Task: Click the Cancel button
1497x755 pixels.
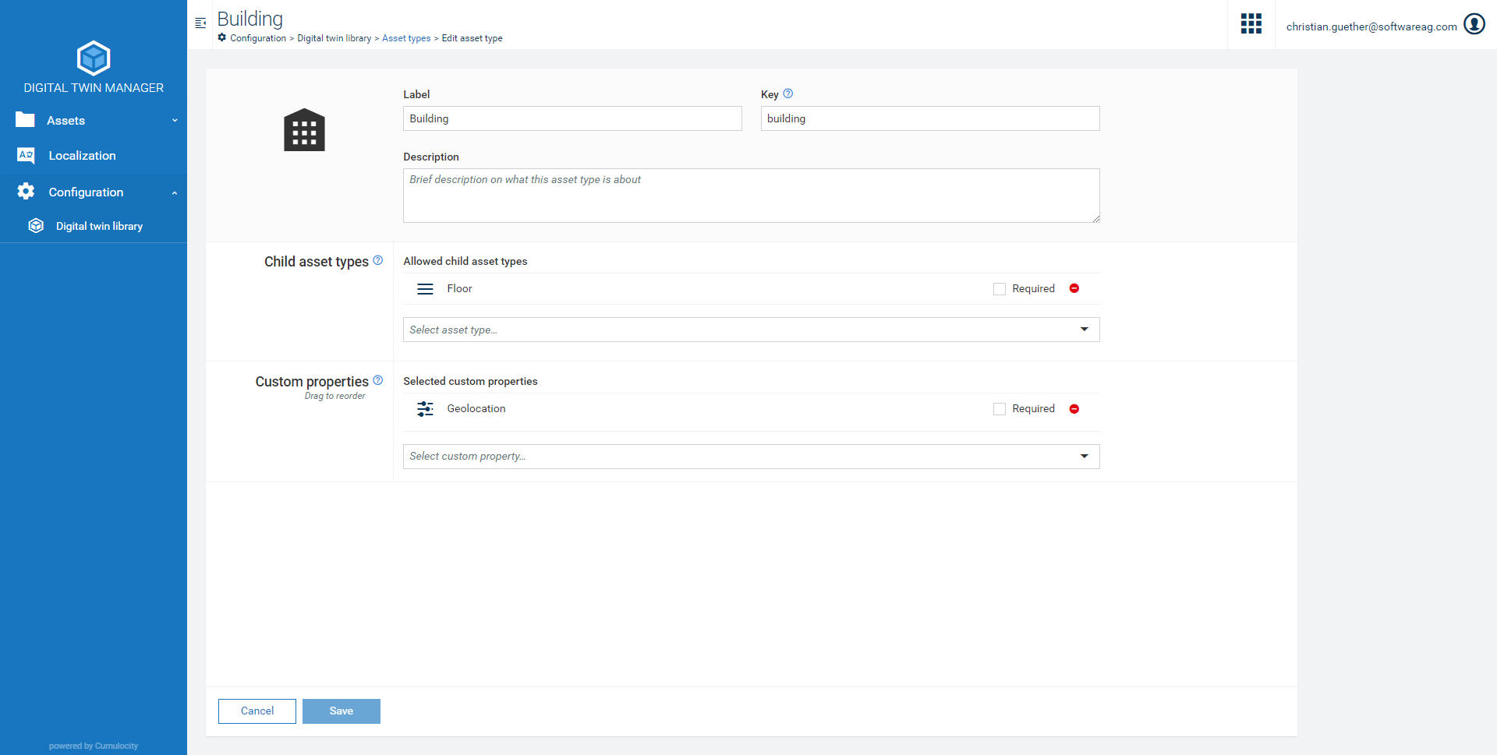Action: (257, 711)
